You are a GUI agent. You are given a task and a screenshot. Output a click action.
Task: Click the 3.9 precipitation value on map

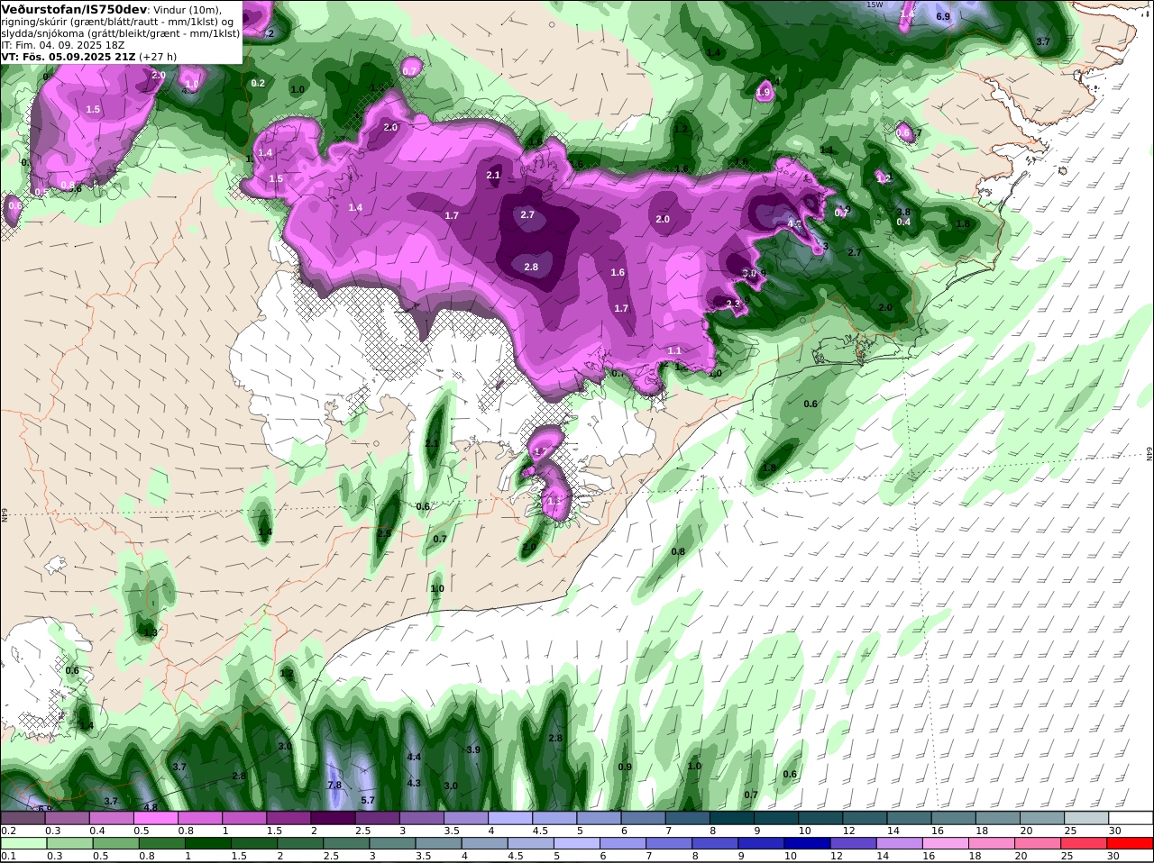point(472,749)
